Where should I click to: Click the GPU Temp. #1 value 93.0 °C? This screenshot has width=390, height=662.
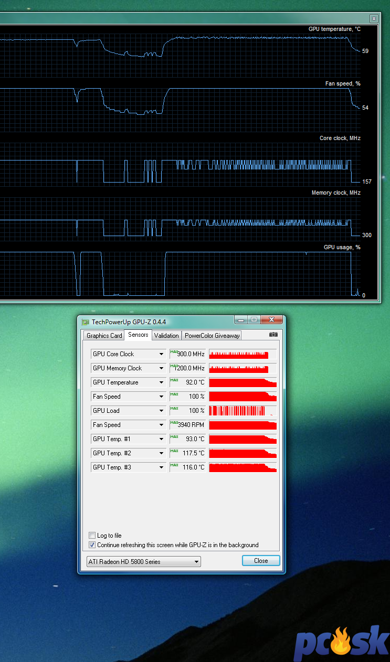click(187, 439)
